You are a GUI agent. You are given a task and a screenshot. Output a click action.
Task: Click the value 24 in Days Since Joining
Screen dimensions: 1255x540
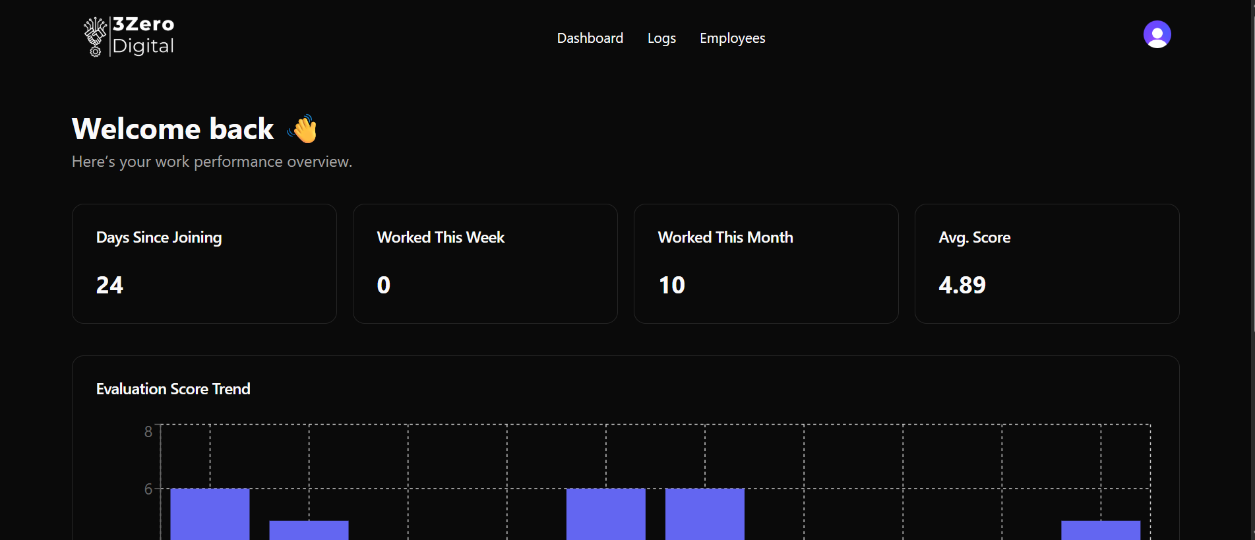pos(109,285)
